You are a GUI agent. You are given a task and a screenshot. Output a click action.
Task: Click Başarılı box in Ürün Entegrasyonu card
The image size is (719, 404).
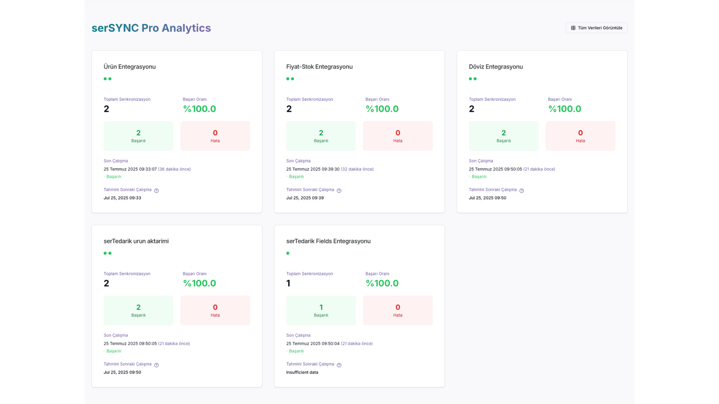click(138, 136)
